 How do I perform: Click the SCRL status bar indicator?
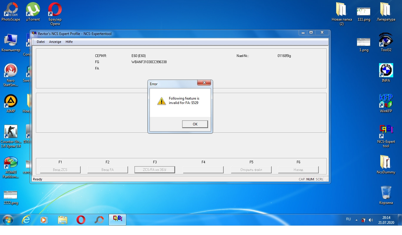(x=319, y=179)
